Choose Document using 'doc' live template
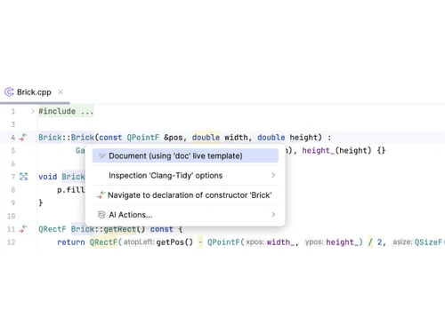 (x=185, y=156)
